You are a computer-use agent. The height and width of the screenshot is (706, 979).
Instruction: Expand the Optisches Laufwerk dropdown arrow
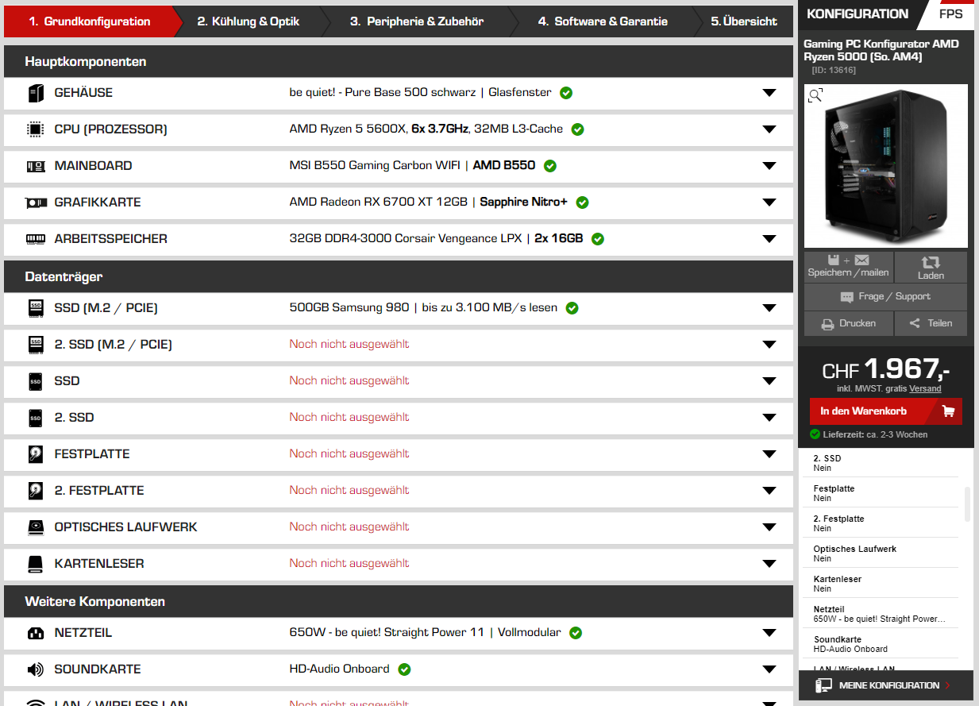[769, 527]
